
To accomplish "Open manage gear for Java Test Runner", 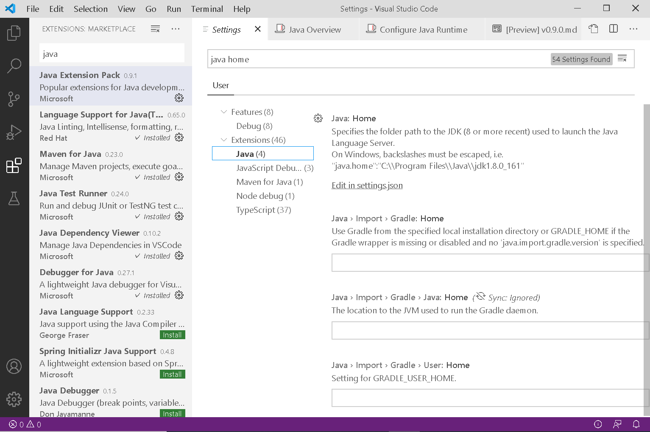I will 179,216.
